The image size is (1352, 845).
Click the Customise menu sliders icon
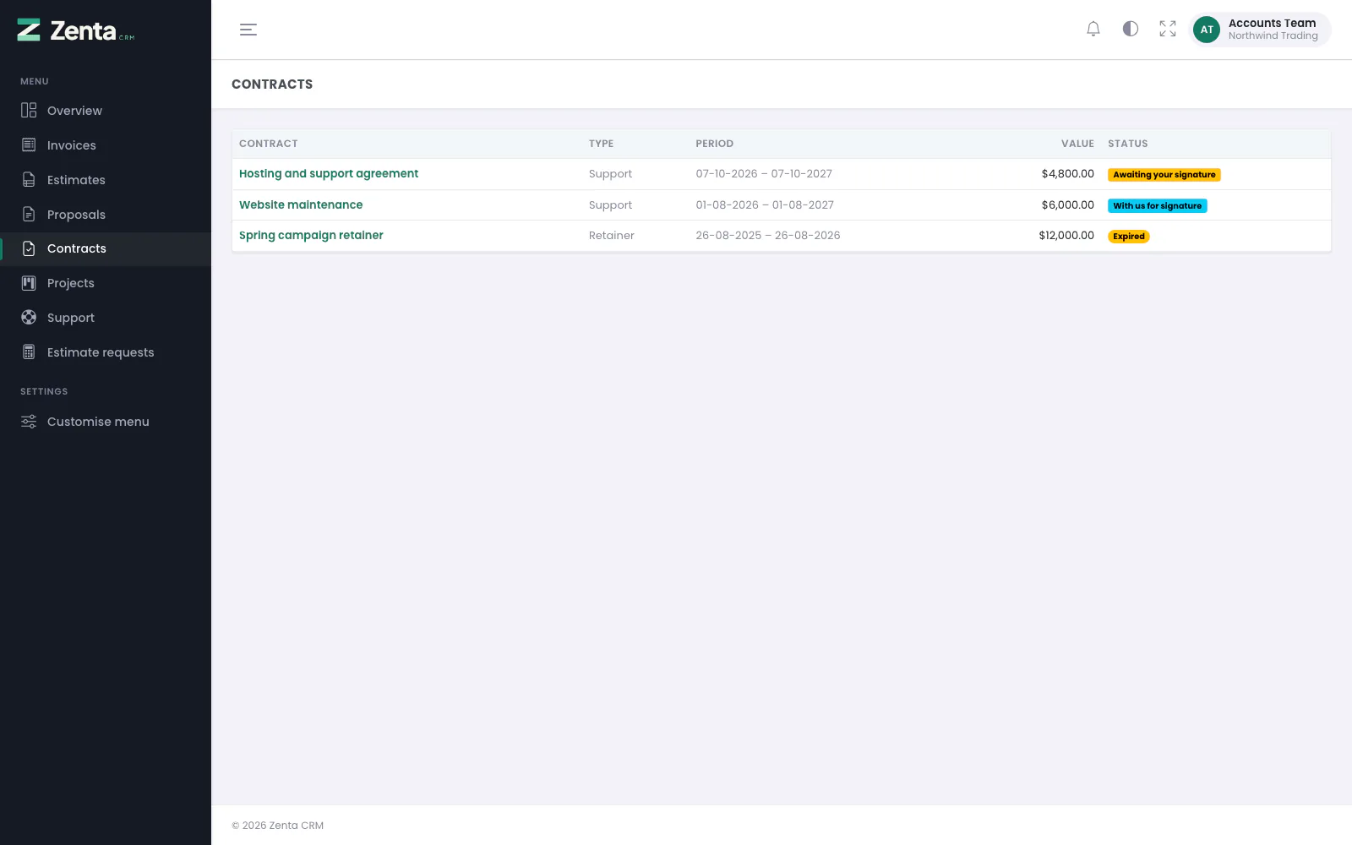click(29, 422)
